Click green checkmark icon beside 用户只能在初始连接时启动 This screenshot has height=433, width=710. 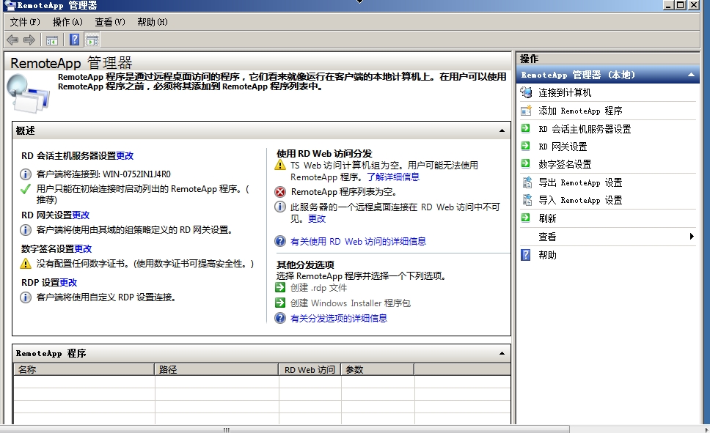point(26,189)
